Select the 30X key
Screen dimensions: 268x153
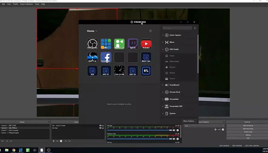92,70
